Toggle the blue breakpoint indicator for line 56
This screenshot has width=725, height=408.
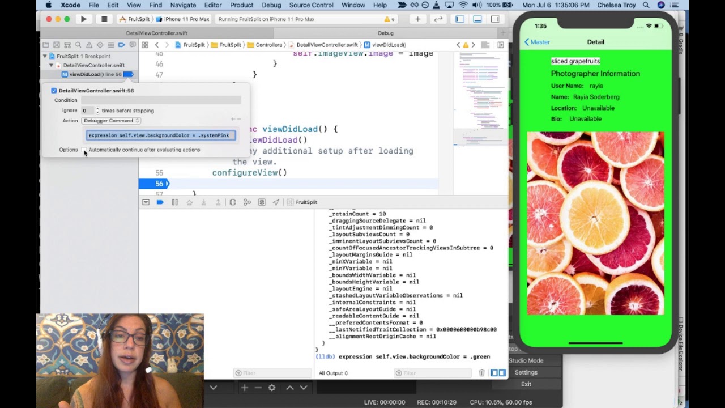click(x=129, y=74)
